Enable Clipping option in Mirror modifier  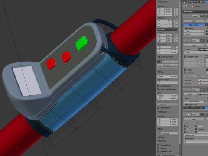[196, 129]
